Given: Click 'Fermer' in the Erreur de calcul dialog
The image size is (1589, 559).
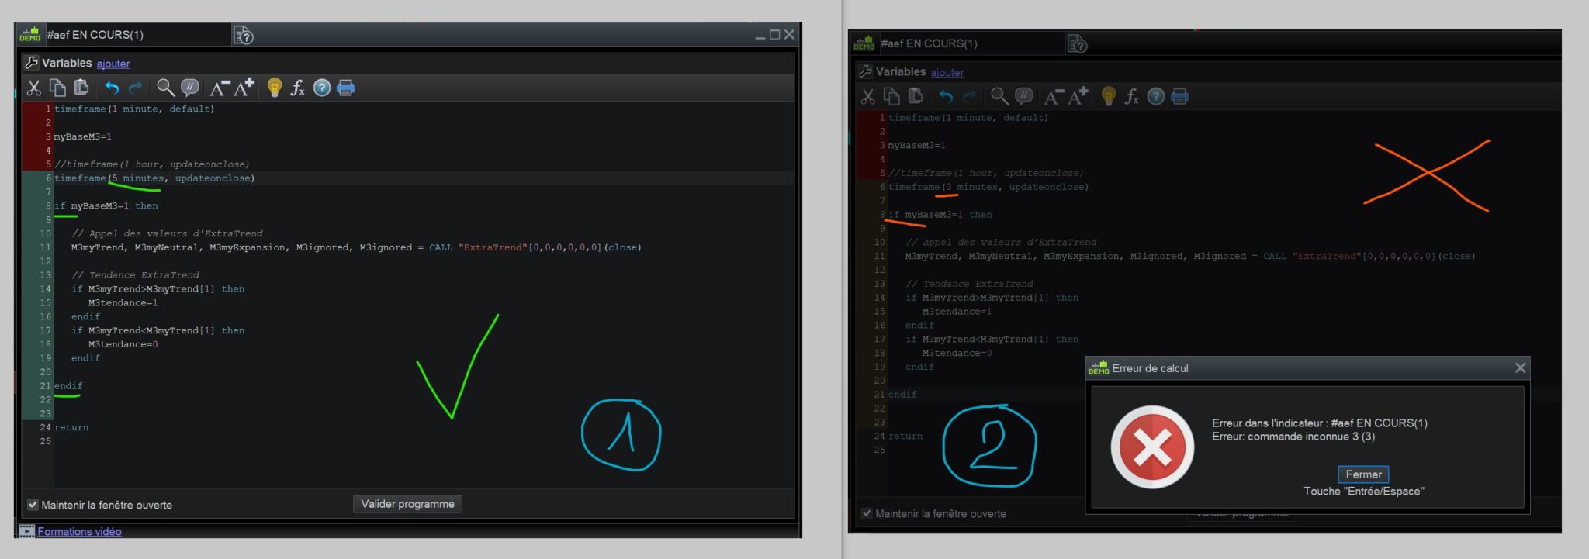Looking at the screenshot, I should click(1363, 474).
